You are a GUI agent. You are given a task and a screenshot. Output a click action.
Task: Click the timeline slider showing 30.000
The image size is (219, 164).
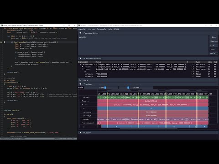(136, 87)
